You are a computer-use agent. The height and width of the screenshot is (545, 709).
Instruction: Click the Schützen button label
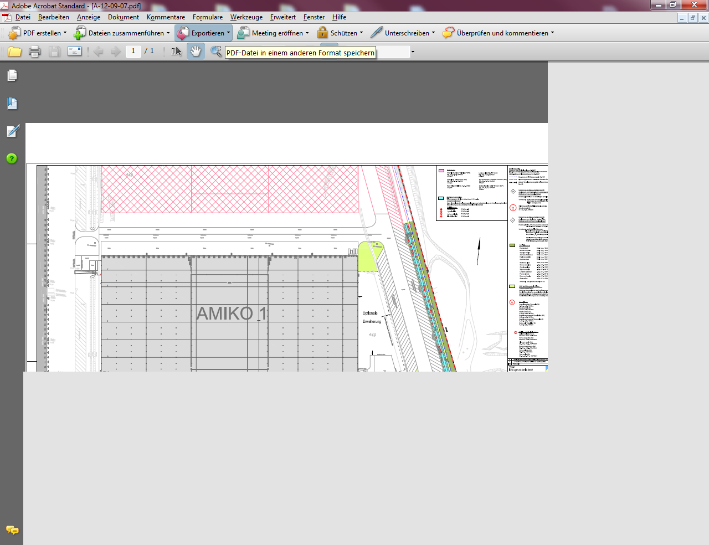click(x=344, y=33)
